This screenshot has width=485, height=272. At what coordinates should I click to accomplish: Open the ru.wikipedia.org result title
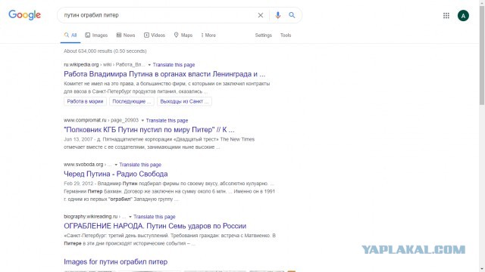click(x=164, y=74)
